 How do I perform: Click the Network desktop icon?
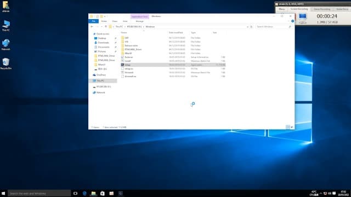(x=5, y=45)
